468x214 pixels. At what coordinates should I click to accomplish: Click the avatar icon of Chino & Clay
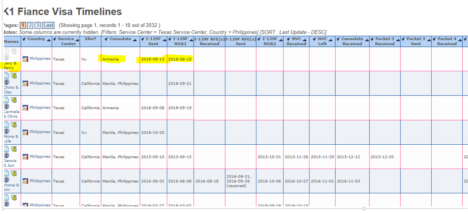click(x=6, y=82)
